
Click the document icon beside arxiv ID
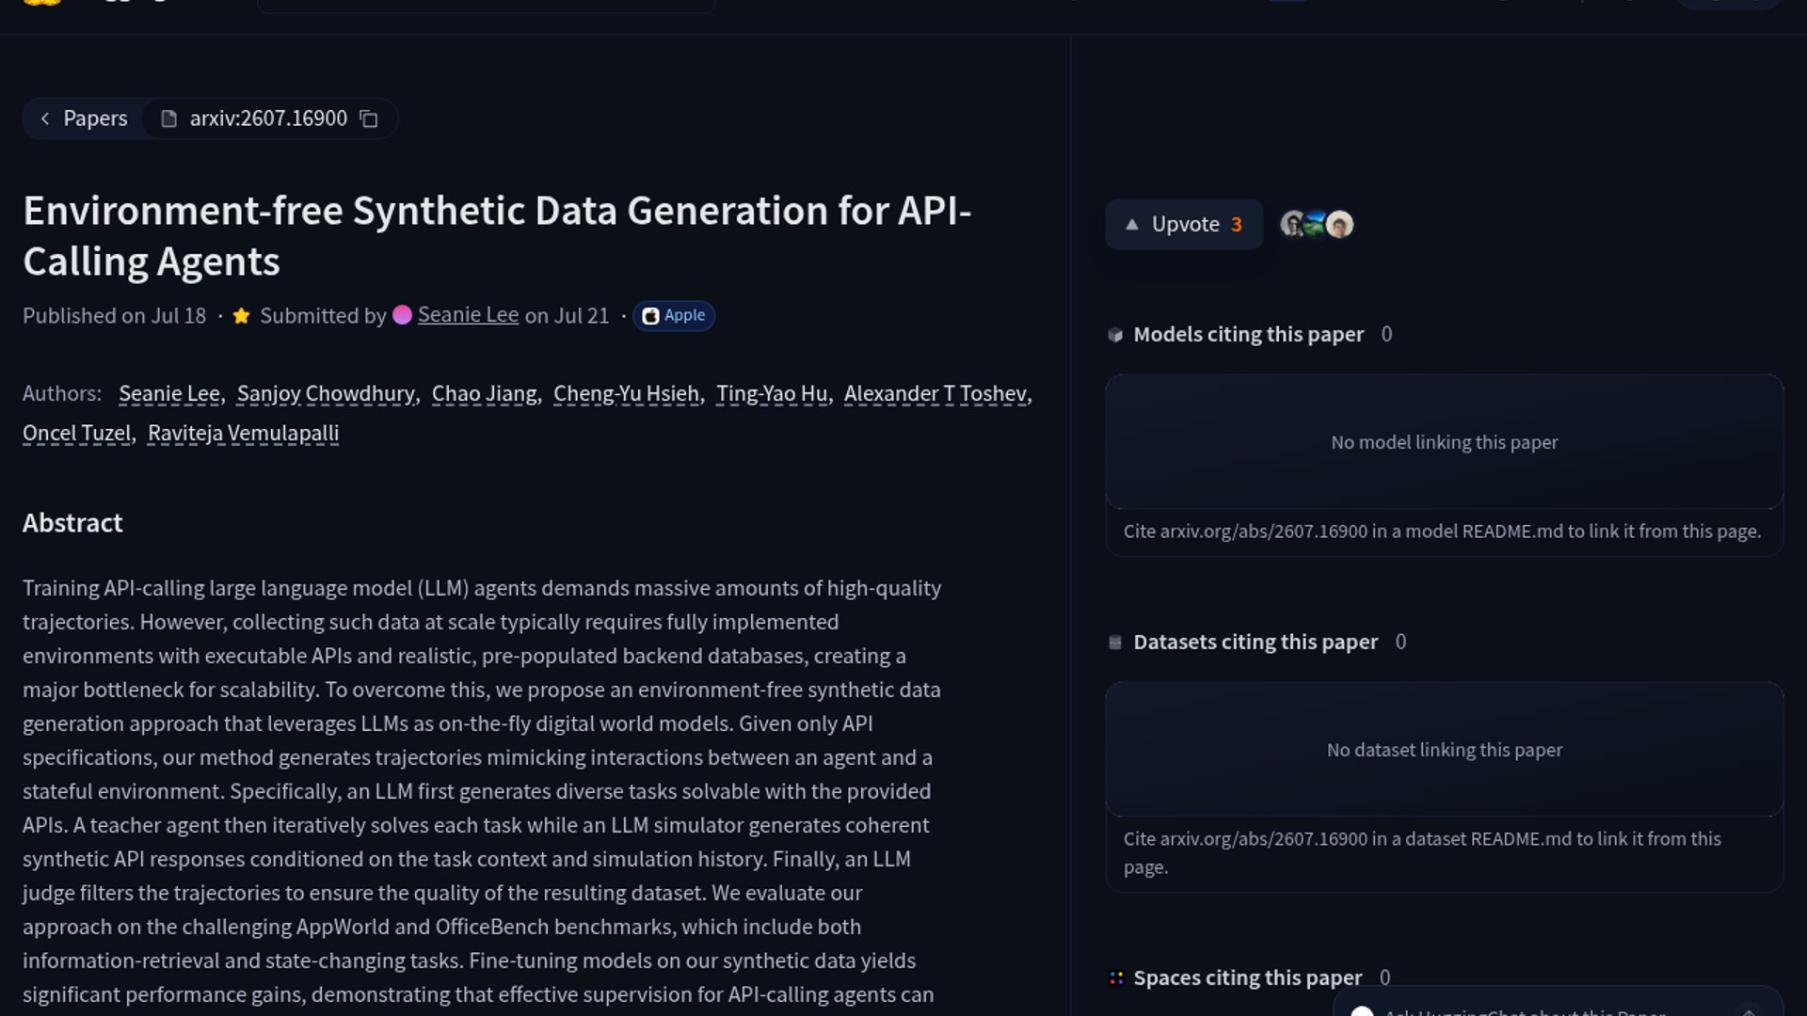(168, 119)
